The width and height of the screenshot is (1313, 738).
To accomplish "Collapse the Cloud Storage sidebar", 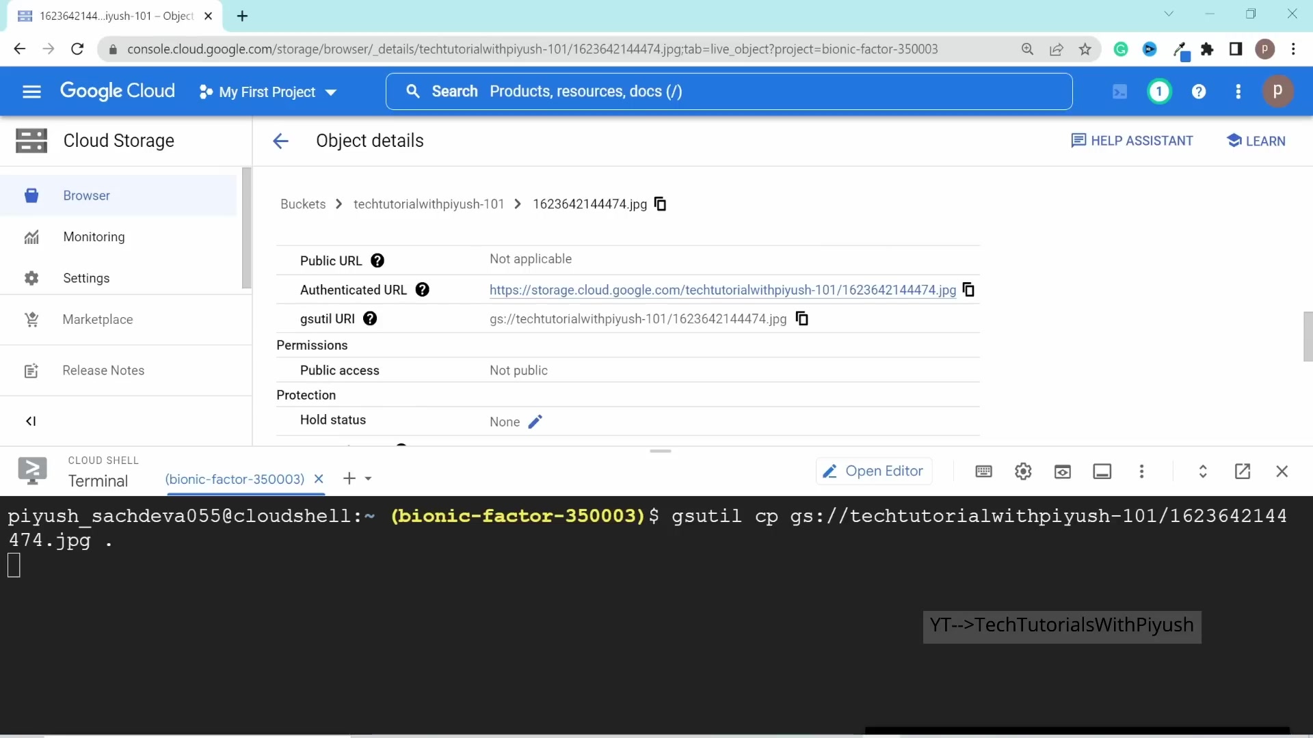I will (31, 421).
